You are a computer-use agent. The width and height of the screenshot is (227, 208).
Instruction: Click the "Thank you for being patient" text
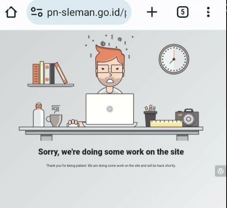[x=111, y=166]
